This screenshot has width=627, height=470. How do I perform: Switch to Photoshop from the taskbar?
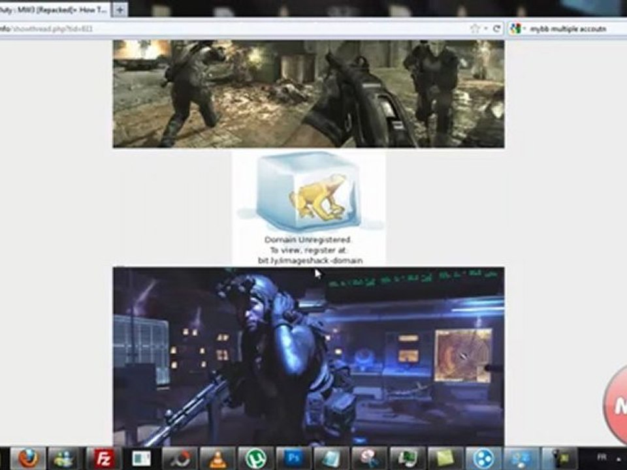[293, 458]
